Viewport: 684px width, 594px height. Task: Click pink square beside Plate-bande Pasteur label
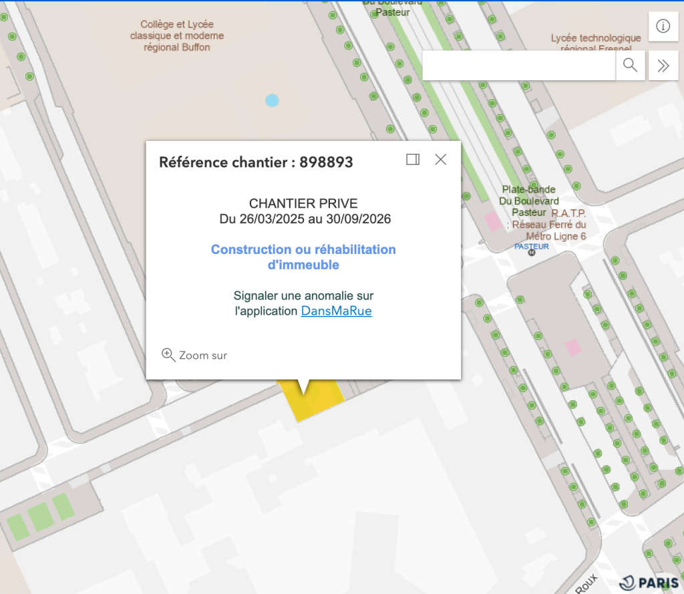(494, 222)
